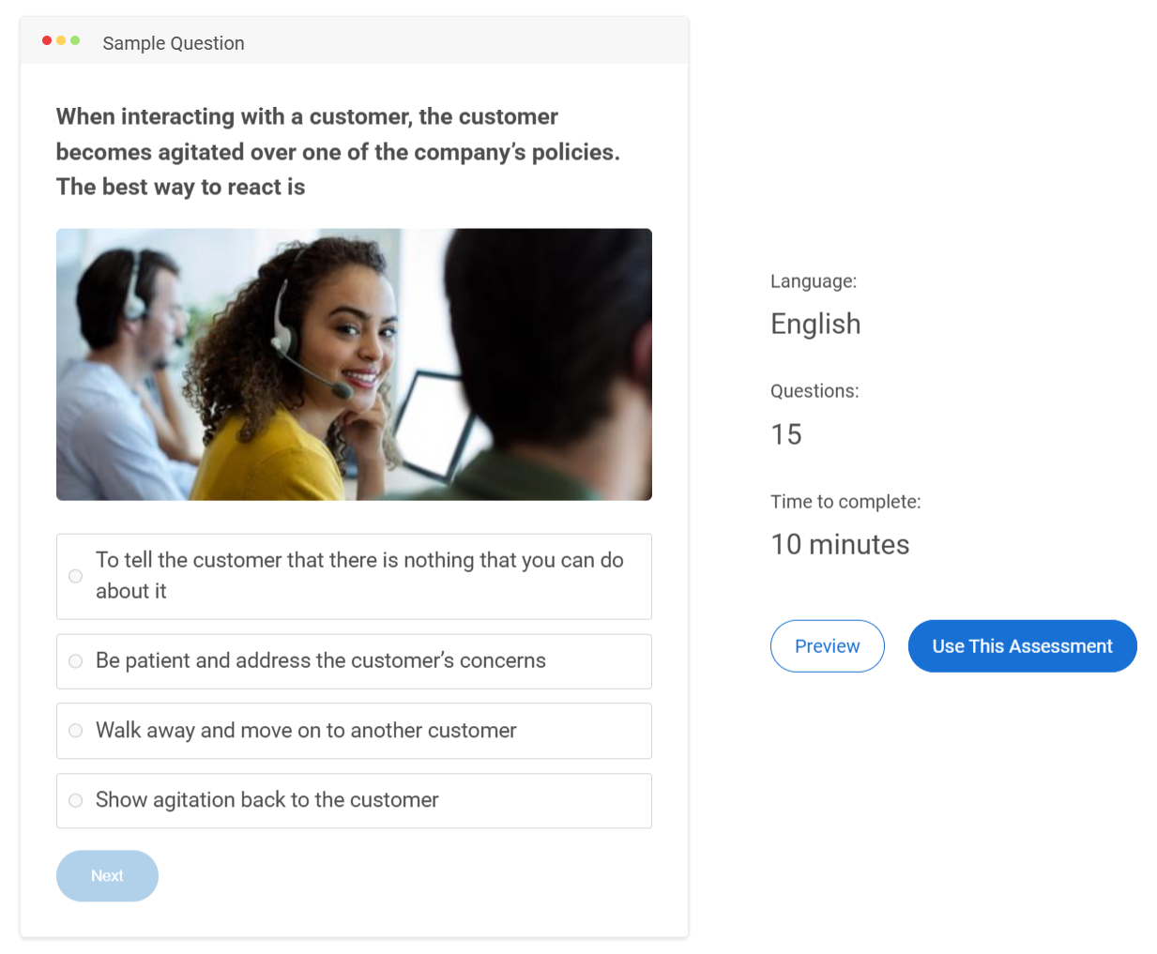
Task: Click the 'Language:' label
Action: tap(813, 280)
